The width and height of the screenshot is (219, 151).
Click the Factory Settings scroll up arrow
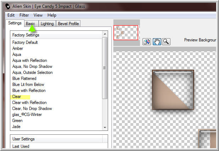click(x=105, y=34)
